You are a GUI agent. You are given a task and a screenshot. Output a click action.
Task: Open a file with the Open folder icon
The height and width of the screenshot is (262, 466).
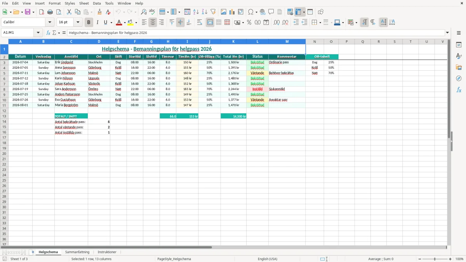point(16,12)
